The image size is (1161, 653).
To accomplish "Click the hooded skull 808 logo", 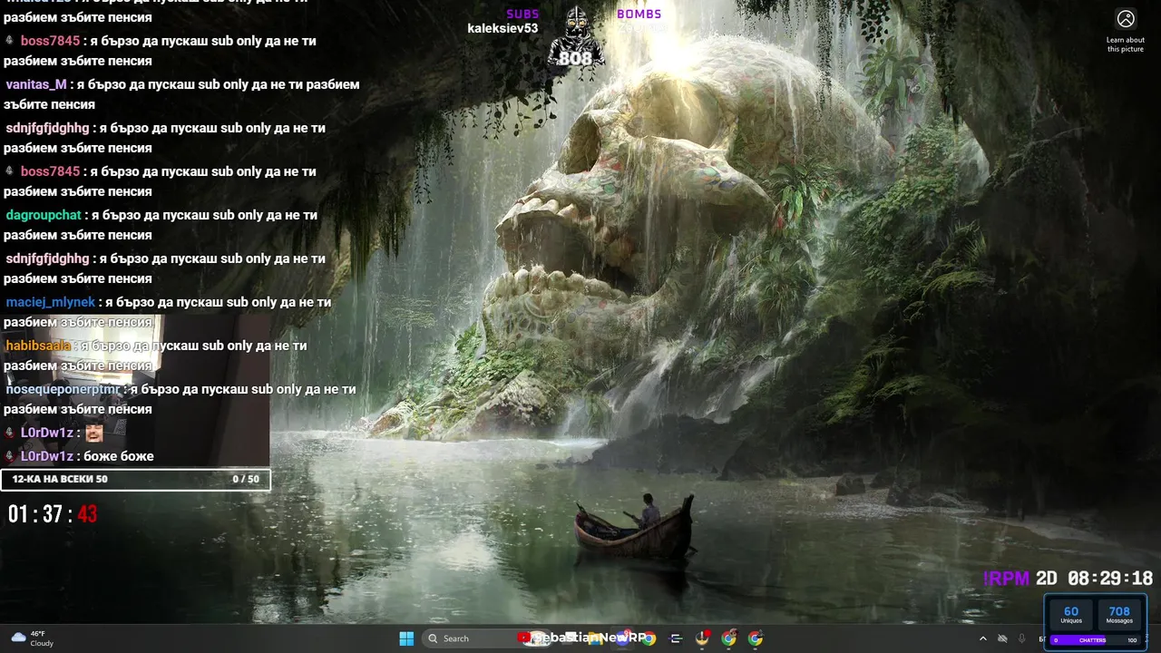I will tap(575, 37).
